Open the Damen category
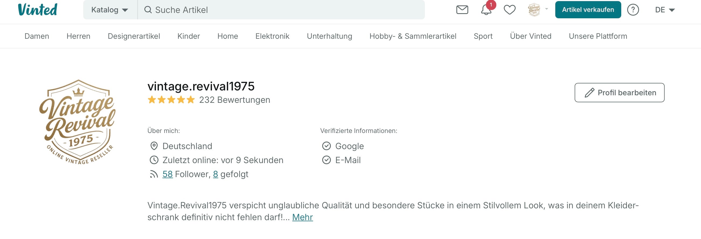 (x=37, y=36)
